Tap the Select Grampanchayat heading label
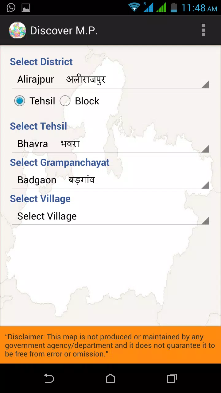Screen dimensions: 221x393 click(x=60, y=162)
